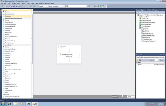Click the Open File folder icon

[9, 6]
